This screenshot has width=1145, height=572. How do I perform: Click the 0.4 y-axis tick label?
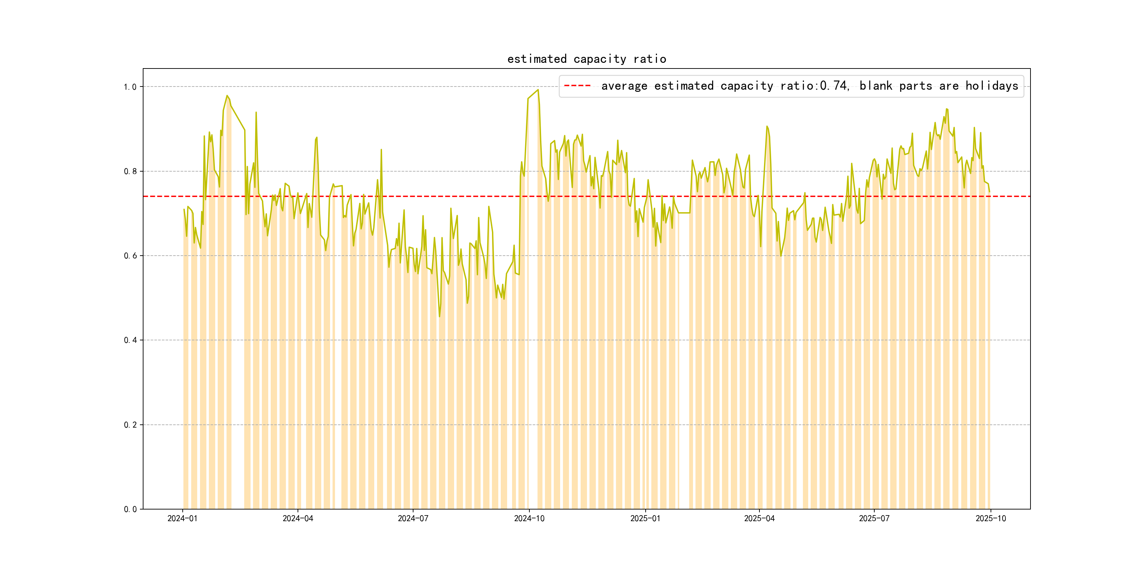(130, 340)
